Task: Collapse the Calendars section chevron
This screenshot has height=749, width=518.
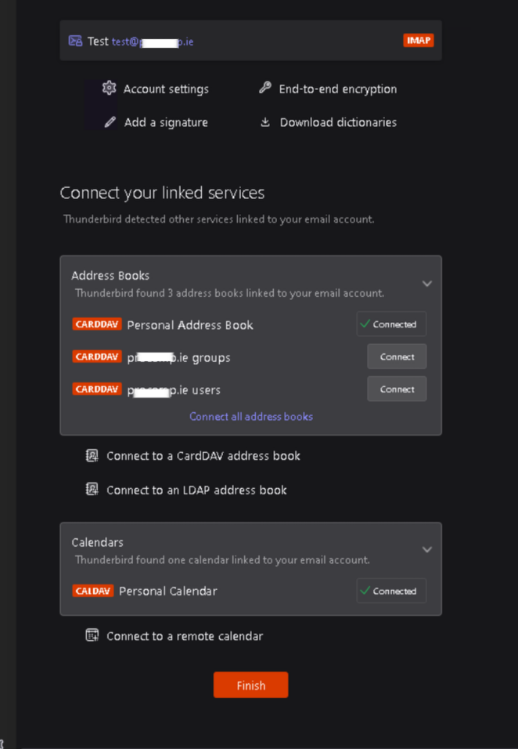Action: pyautogui.click(x=427, y=549)
